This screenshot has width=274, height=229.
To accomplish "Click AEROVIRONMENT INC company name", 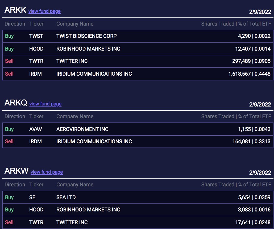I will point(82,129).
